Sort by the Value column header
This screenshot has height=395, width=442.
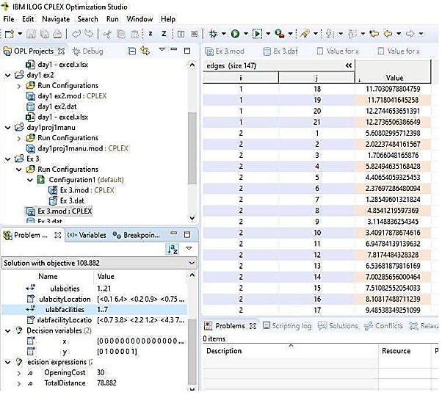394,78
